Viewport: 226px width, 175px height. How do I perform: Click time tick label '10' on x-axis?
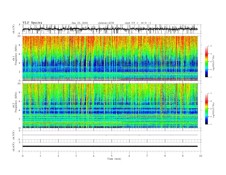pos(201,156)
